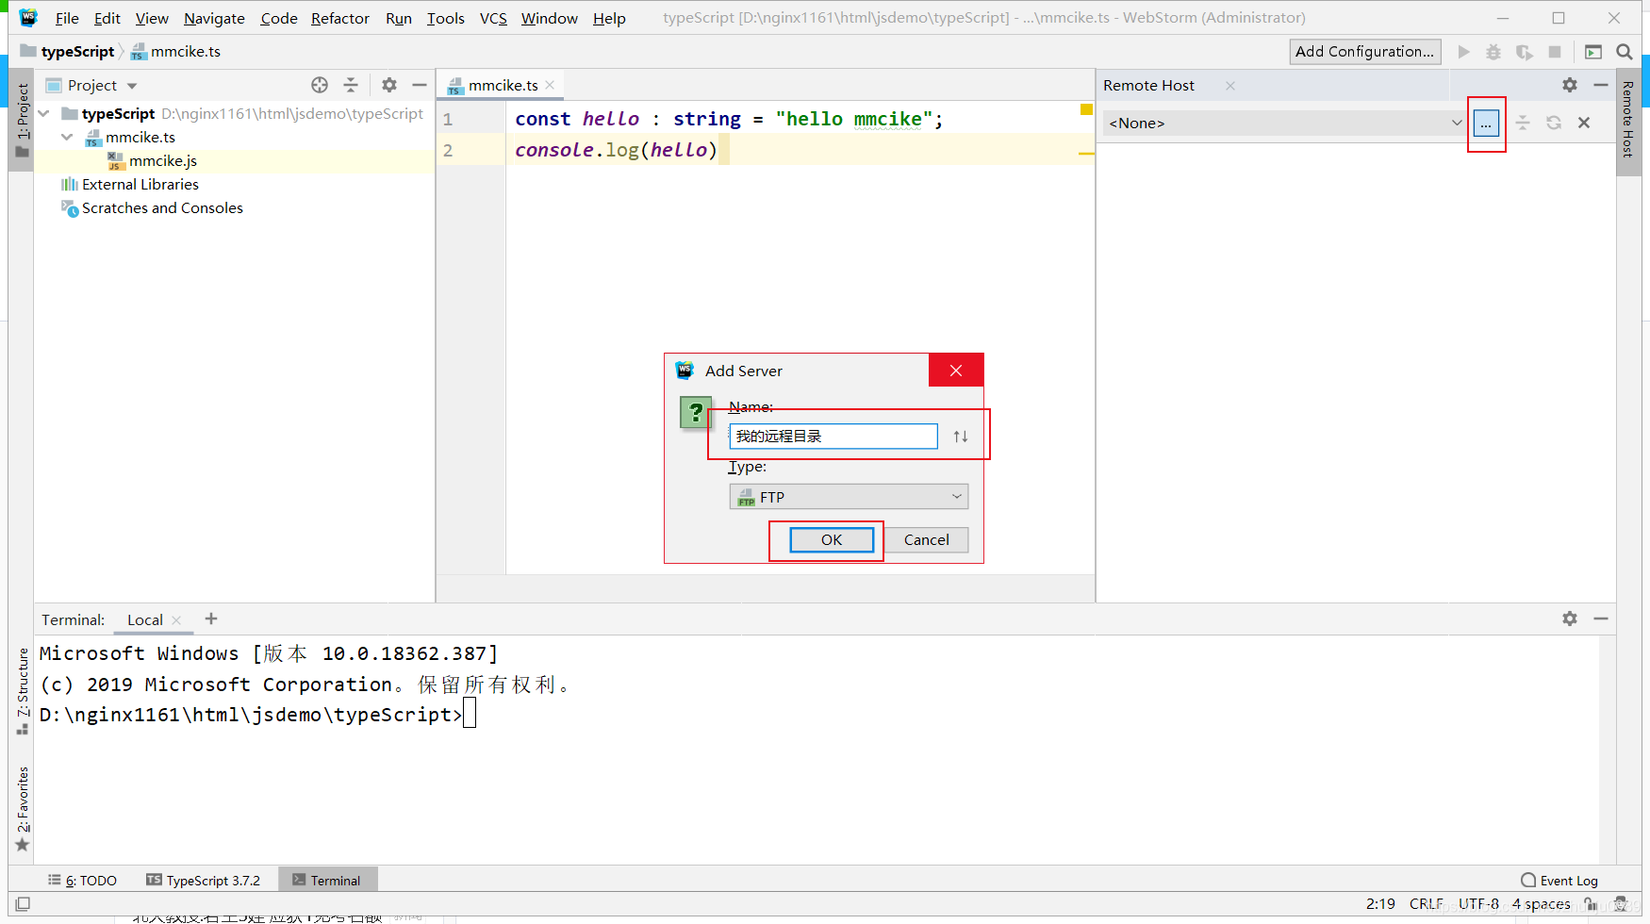This screenshot has height=924, width=1650.
Task: Click the yellow inspection indicator in editor
Action: [1086, 109]
